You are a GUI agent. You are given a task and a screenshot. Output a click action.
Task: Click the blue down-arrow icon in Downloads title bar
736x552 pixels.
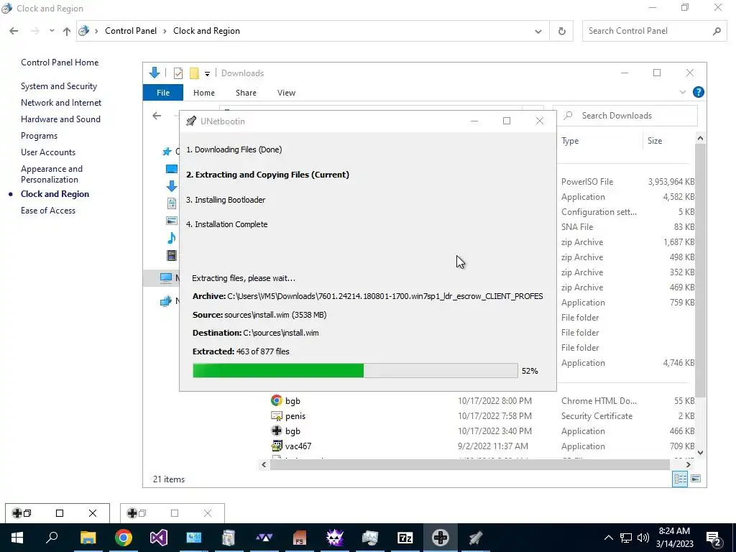tap(155, 73)
